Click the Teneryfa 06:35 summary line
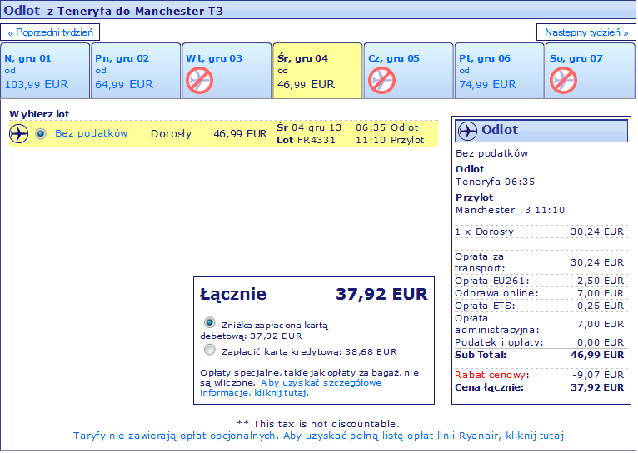Viewport: 638px width, 453px height. (x=496, y=182)
